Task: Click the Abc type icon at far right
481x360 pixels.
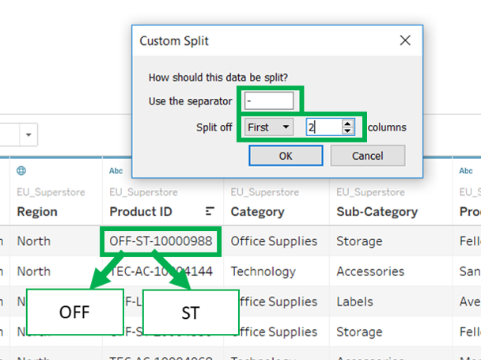Action: (466, 170)
